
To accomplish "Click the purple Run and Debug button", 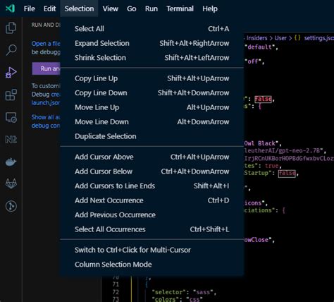I will [47, 68].
